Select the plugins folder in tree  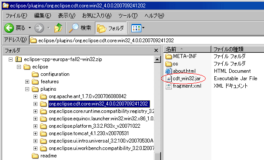48,89
